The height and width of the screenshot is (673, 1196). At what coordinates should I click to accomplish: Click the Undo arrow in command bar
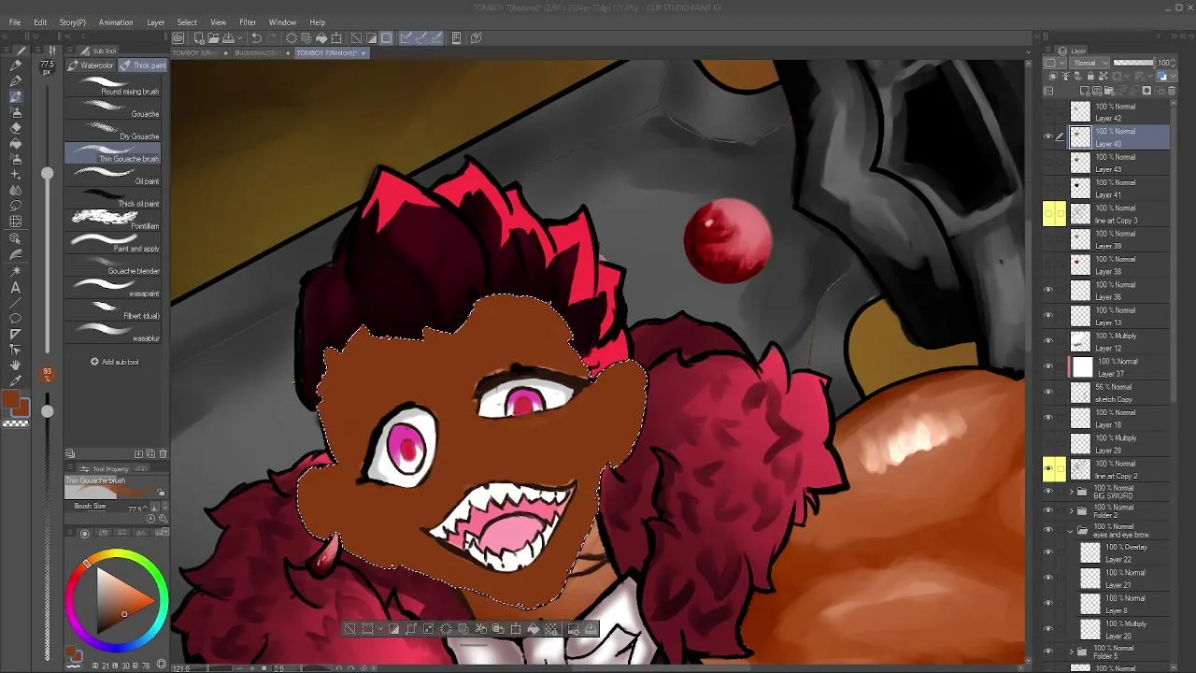[x=257, y=38]
